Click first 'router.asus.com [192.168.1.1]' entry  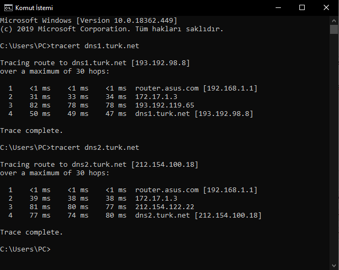point(196,88)
